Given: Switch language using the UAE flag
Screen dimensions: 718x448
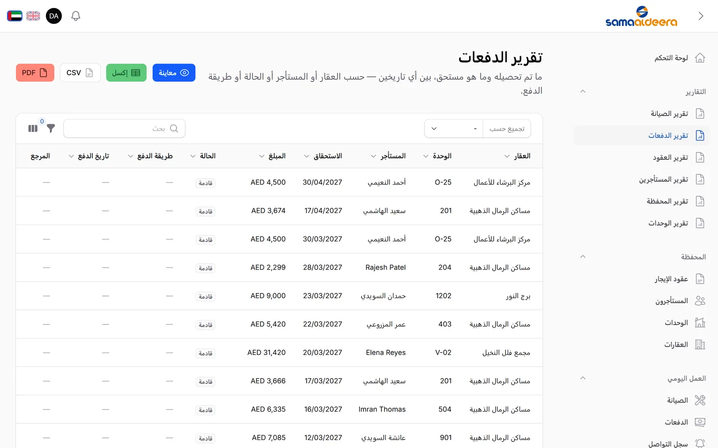Looking at the screenshot, I should [14, 16].
